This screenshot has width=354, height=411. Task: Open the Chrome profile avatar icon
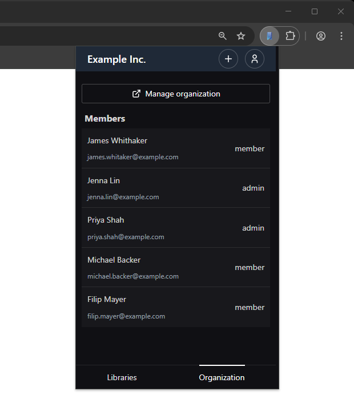tap(321, 36)
